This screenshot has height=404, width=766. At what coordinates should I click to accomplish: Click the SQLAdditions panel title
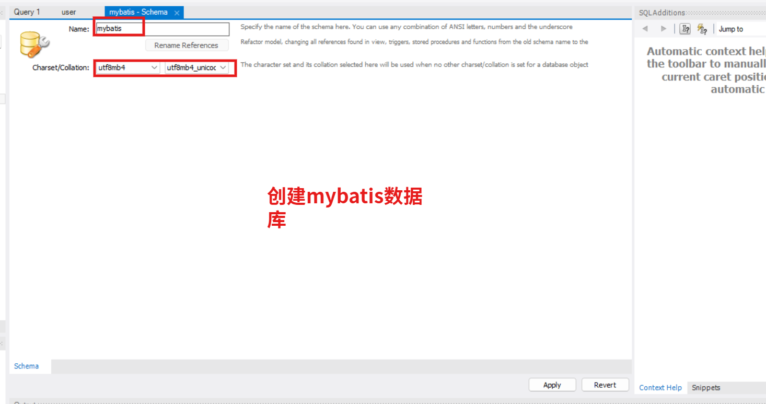pyautogui.click(x=662, y=13)
